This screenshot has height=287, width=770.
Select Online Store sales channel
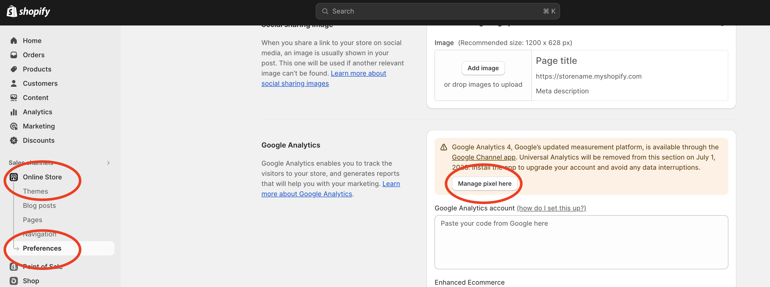coord(42,177)
